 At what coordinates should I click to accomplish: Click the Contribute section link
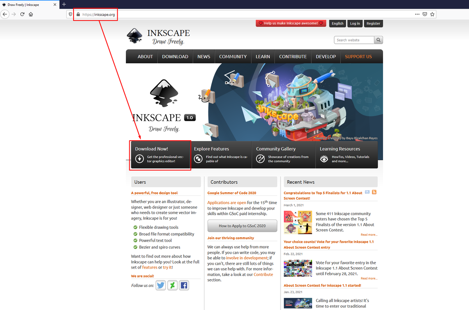point(263,274)
